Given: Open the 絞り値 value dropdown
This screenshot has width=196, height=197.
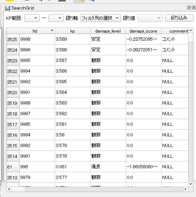Looking at the screenshot, I should point(150,18).
